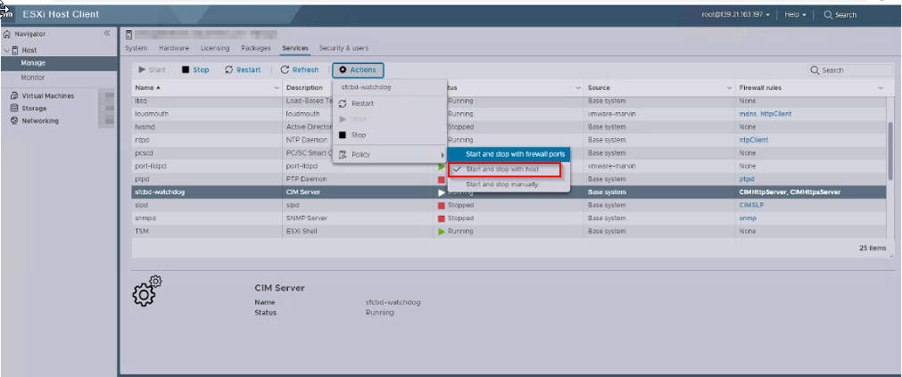Image resolution: width=902 pixels, height=377 pixels.
Task: Click the red stopped icon for snmpd
Action: click(442, 218)
